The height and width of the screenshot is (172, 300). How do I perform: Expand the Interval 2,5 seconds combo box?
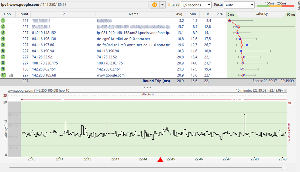(196, 5)
